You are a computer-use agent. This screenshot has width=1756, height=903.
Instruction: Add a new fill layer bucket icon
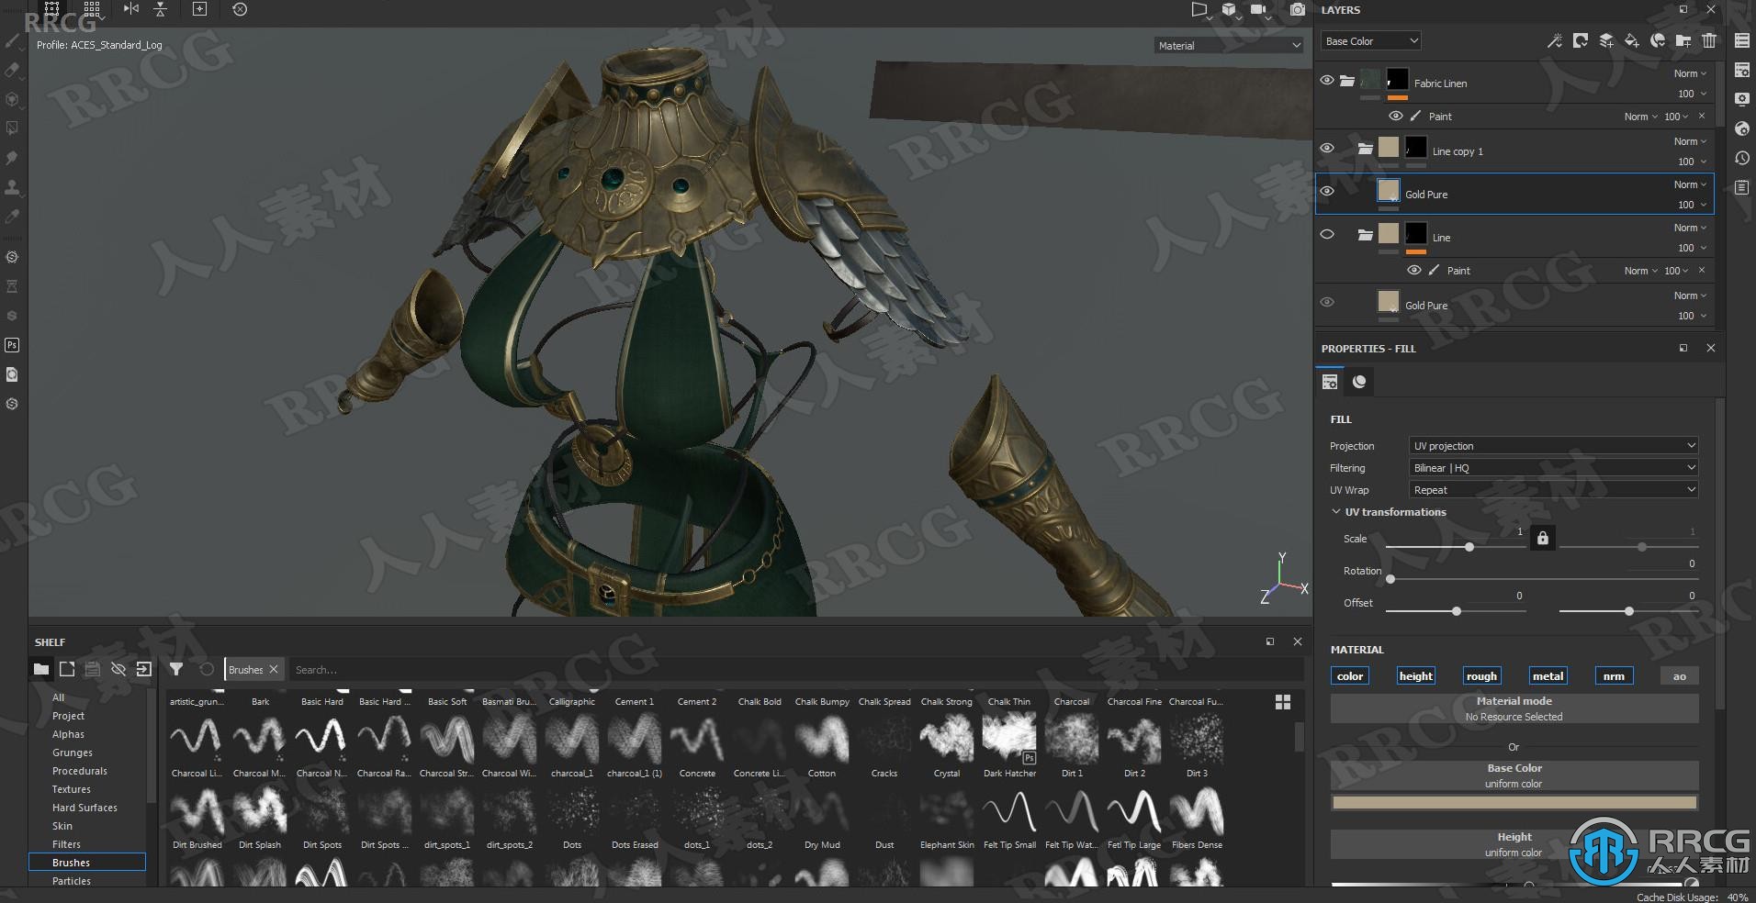(x=1632, y=40)
